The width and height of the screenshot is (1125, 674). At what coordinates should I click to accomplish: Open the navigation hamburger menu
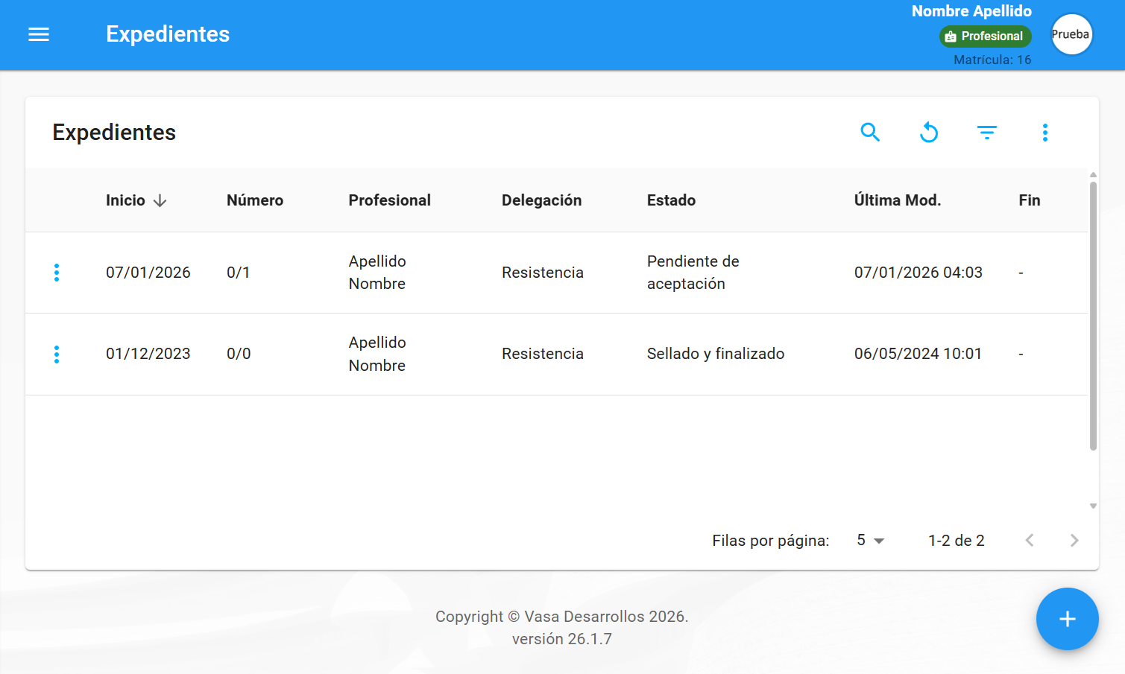pyautogui.click(x=38, y=34)
